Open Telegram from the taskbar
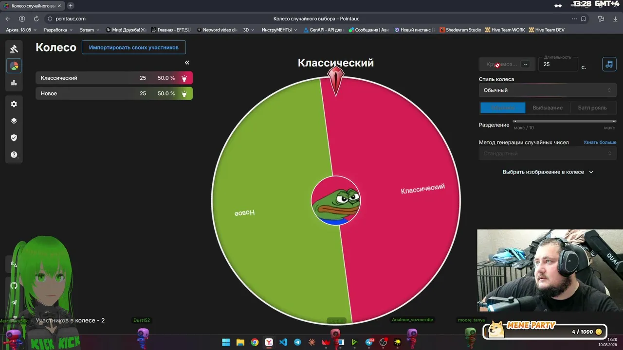This screenshot has width=623, height=350. tap(297, 342)
